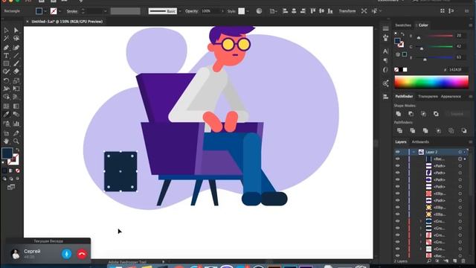Open the Color panel options menu
476x268 pixels.
[x=471, y=25]
